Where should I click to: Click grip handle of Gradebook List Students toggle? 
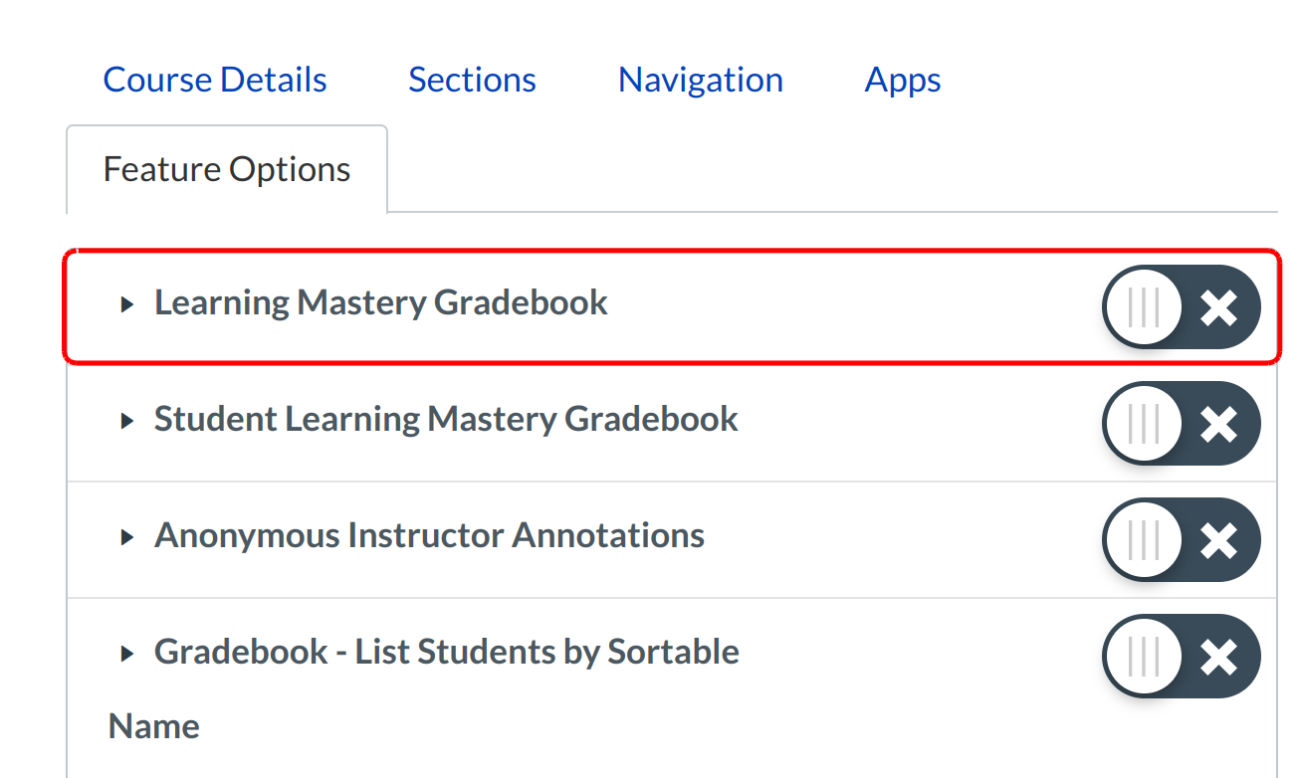1143,657
